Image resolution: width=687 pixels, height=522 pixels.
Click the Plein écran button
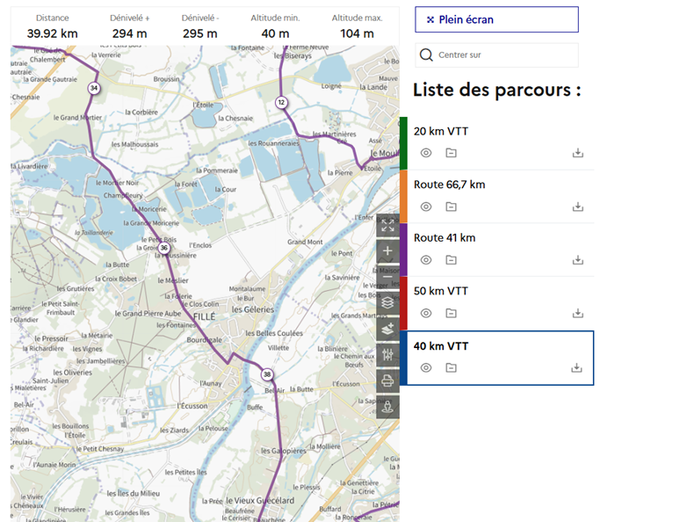coord(496,19)
